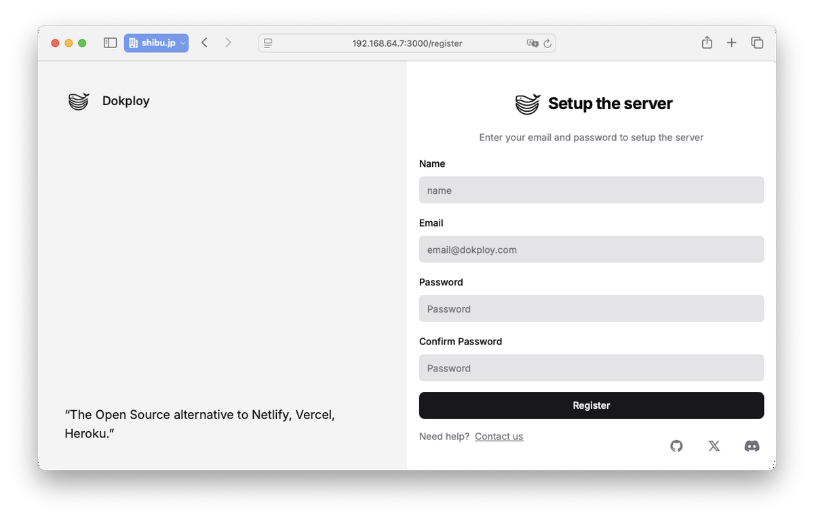Open the Discord icon link

752,446
